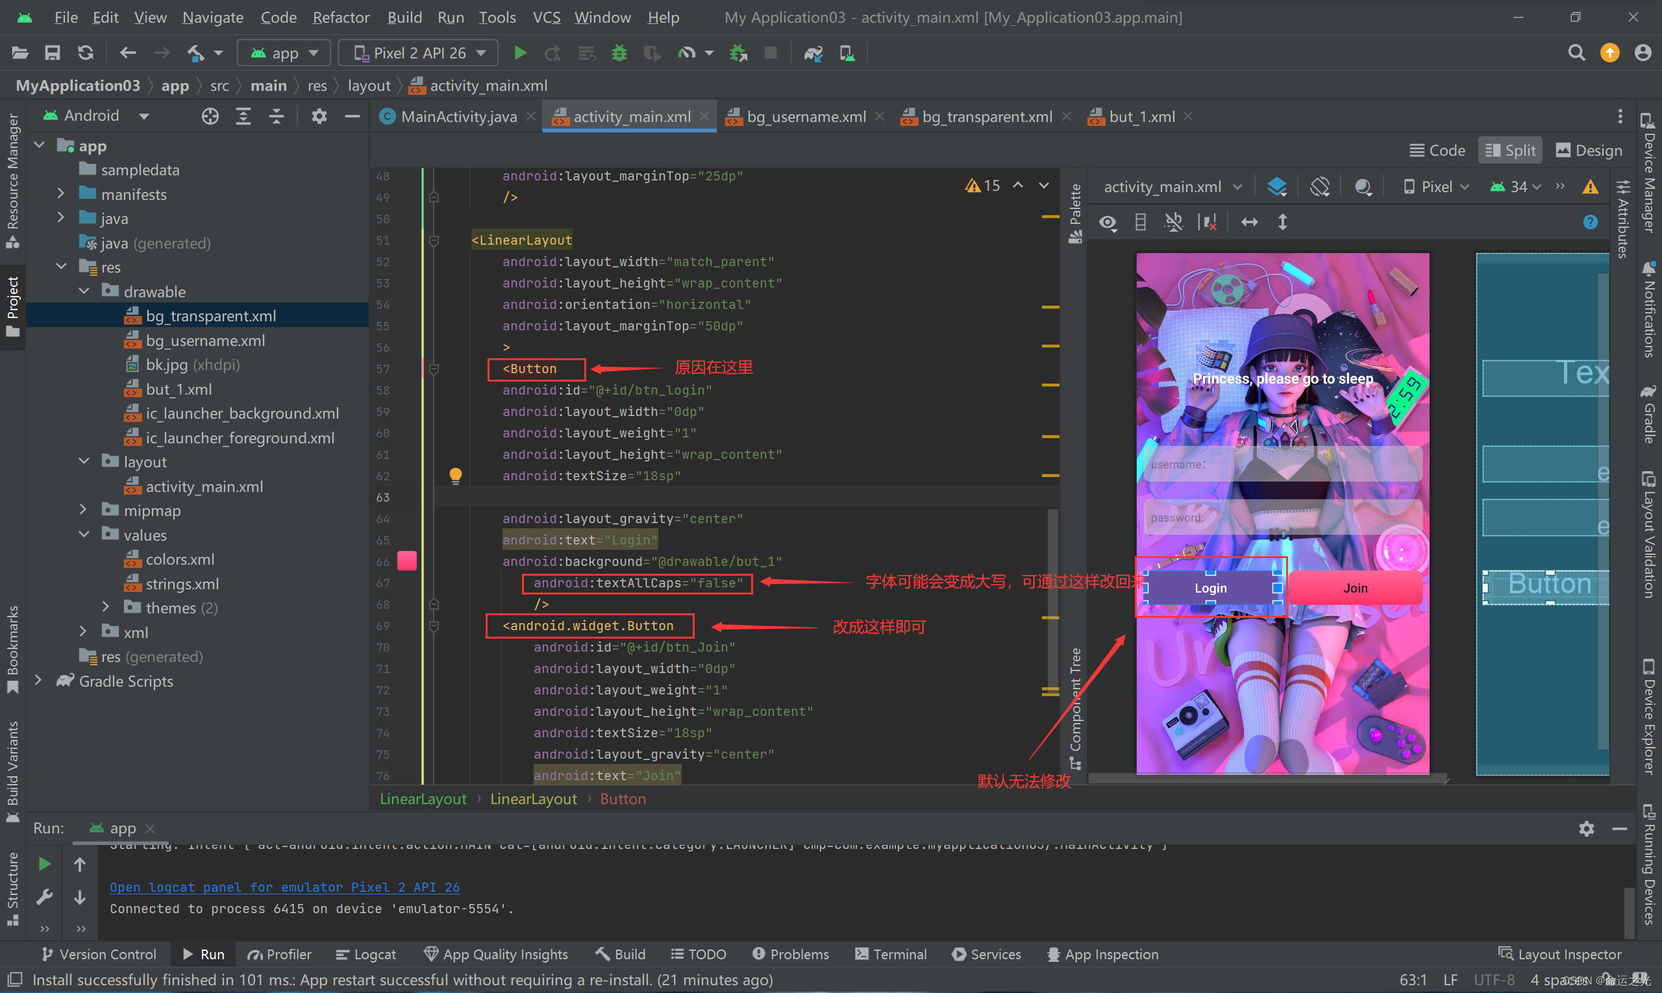Enable the Code view mode toggle
Viewport: 1662px width, 993px height.
1436,151
